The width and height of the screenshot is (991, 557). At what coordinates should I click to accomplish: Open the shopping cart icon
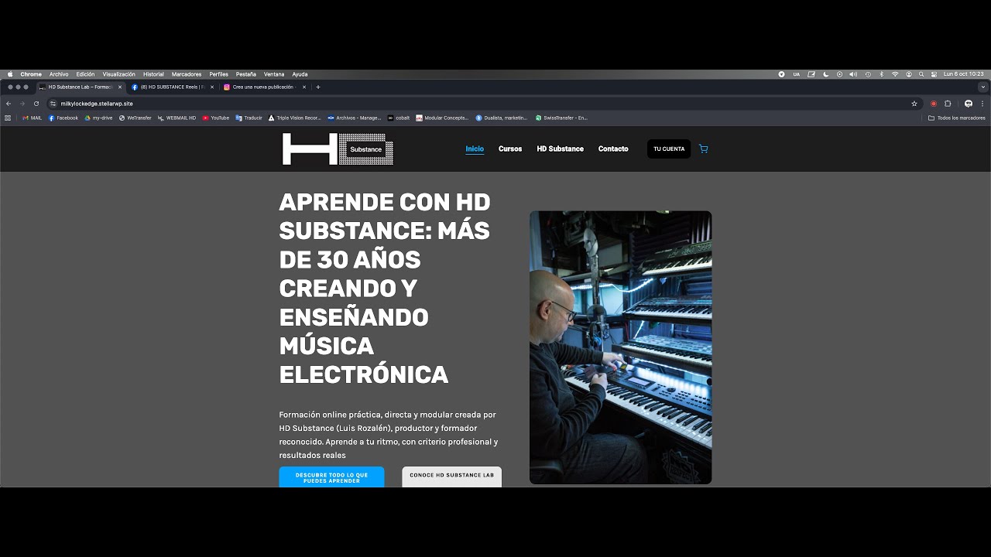703,149
